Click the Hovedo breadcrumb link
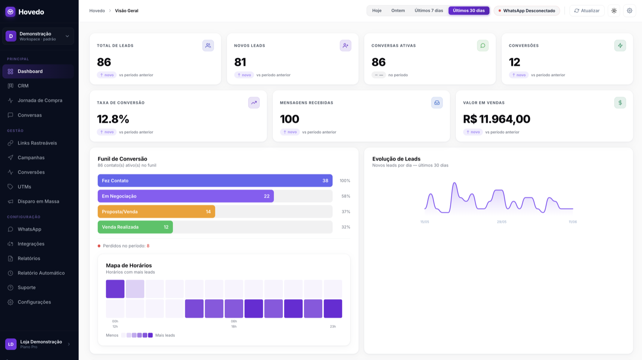 point(97,11)
